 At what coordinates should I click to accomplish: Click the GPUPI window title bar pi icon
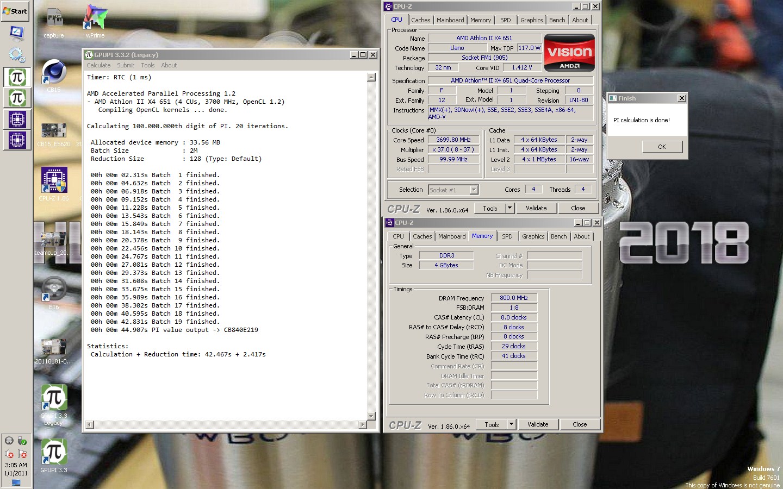(x=89, y=55)
